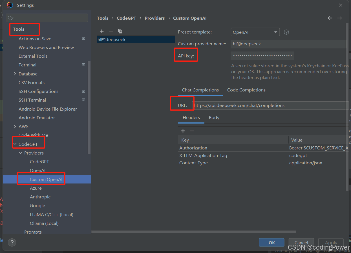
Task: Open help for Preset template
Action: (x=286, y=32)
